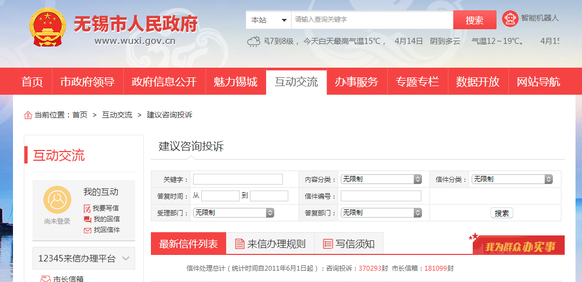Open the 本站 search scope dropdown

click(268, 20)
